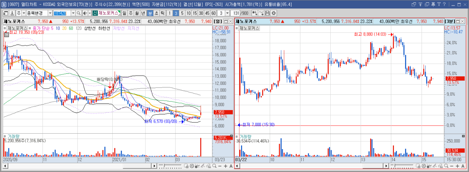Open the 주 type dropdown arrow

[x=24, y=13]
